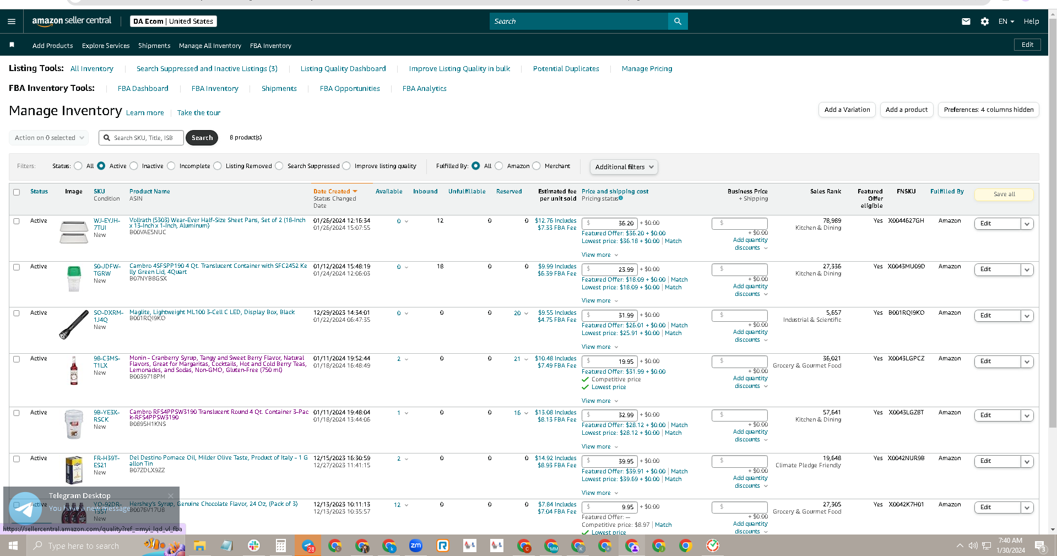
Task: Click the Telegram notification avatar icon
Action: 25,508
